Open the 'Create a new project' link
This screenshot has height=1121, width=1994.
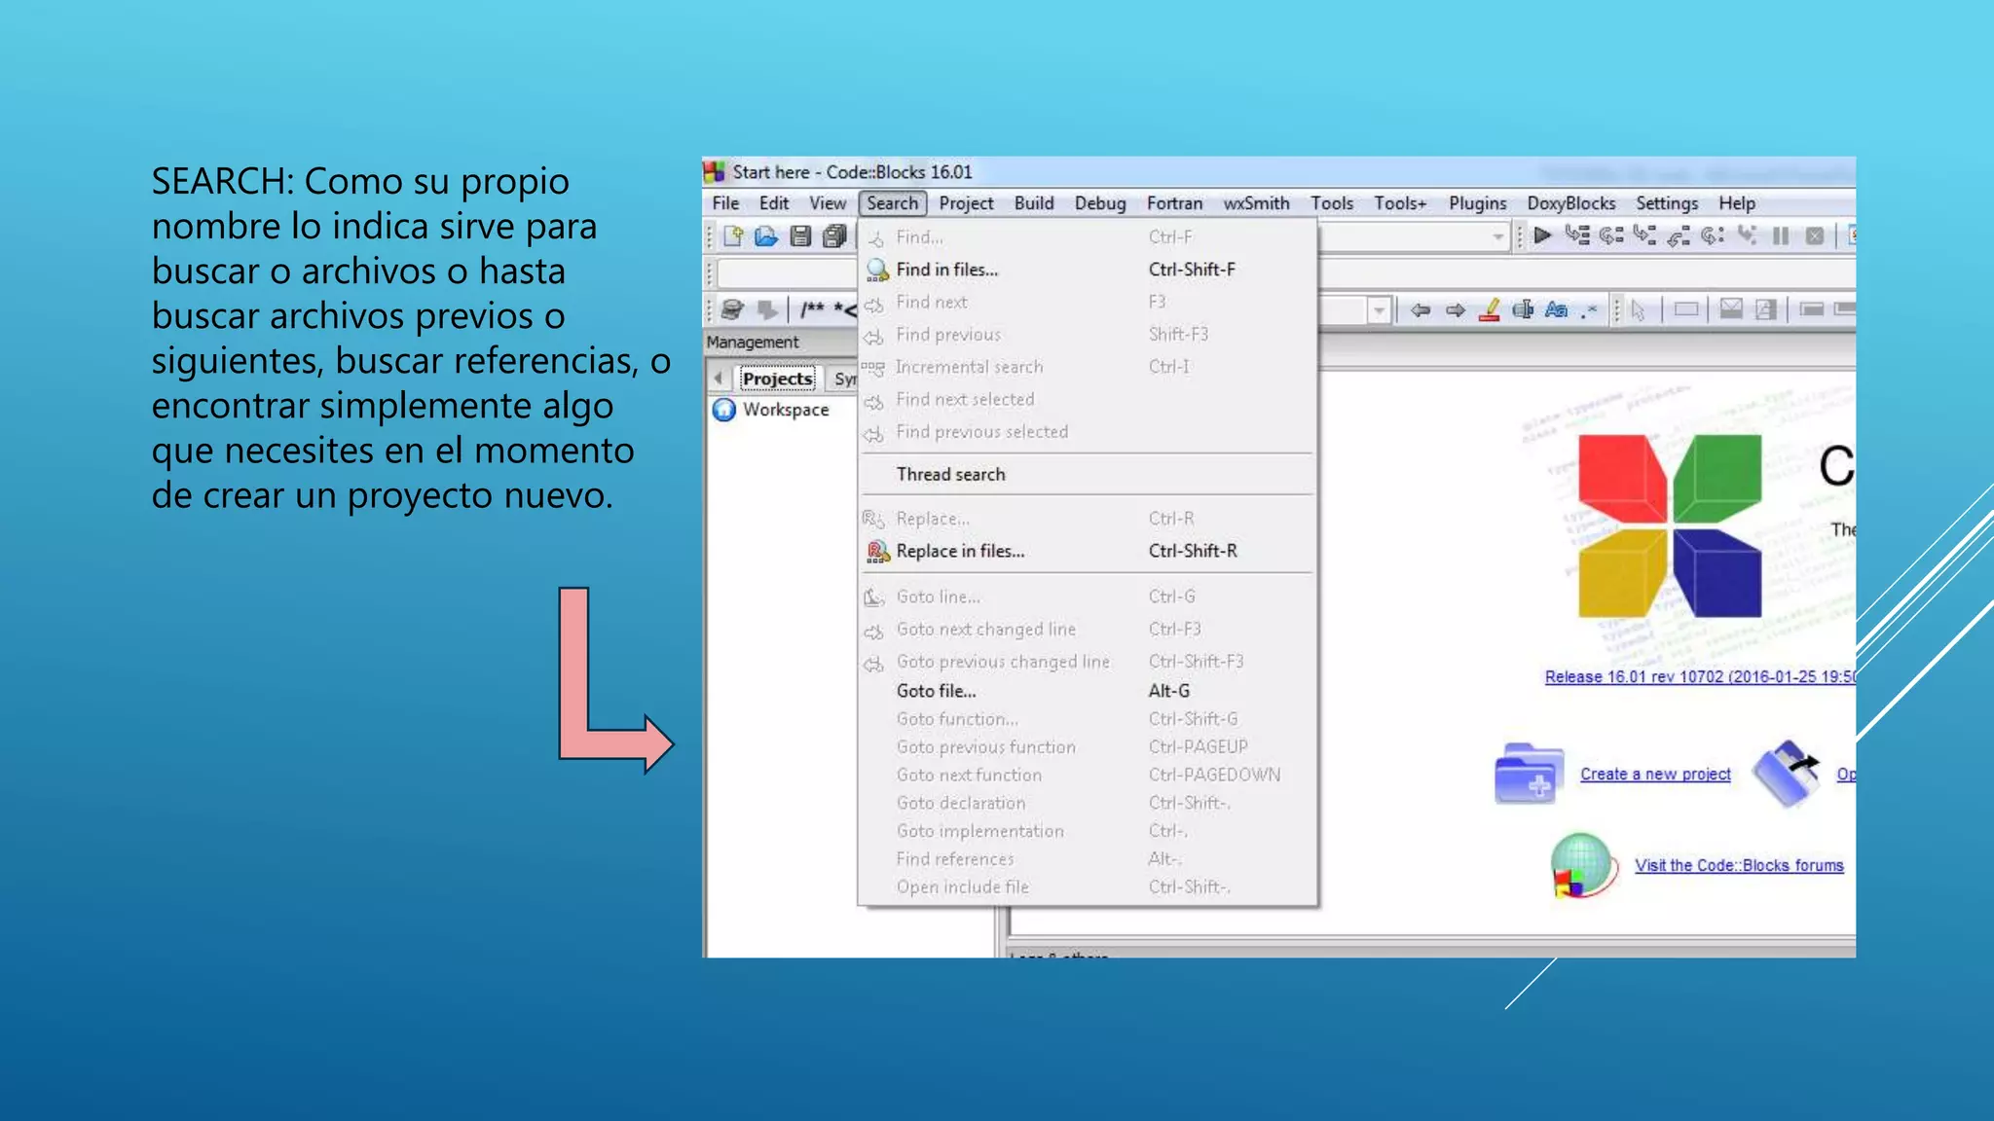click(1655, 775)
